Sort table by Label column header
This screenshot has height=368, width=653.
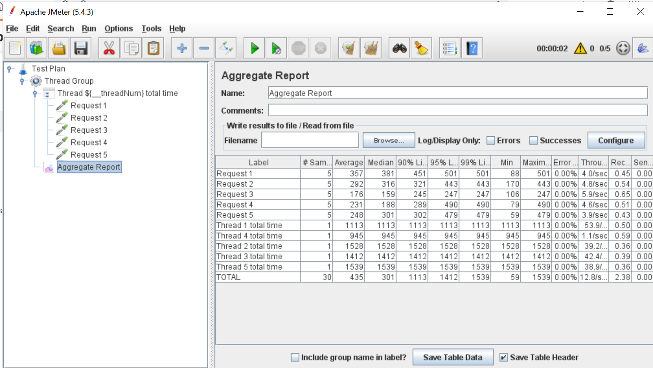(258, 163)
